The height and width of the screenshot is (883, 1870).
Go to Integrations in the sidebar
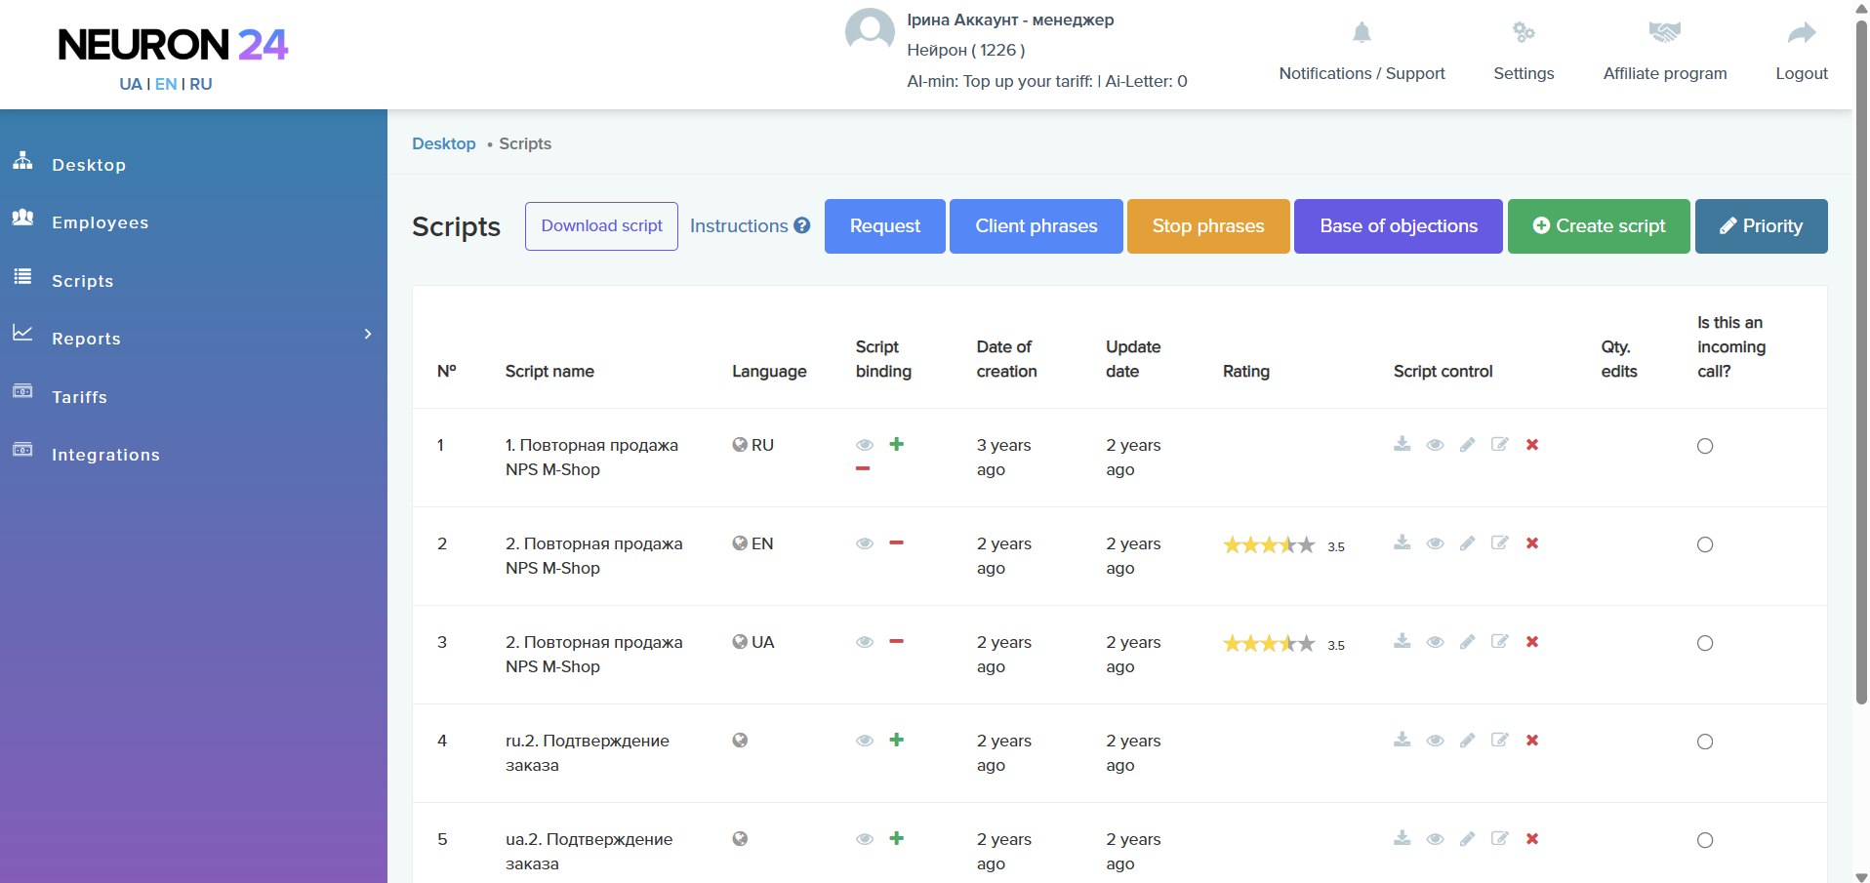point(105,455)
